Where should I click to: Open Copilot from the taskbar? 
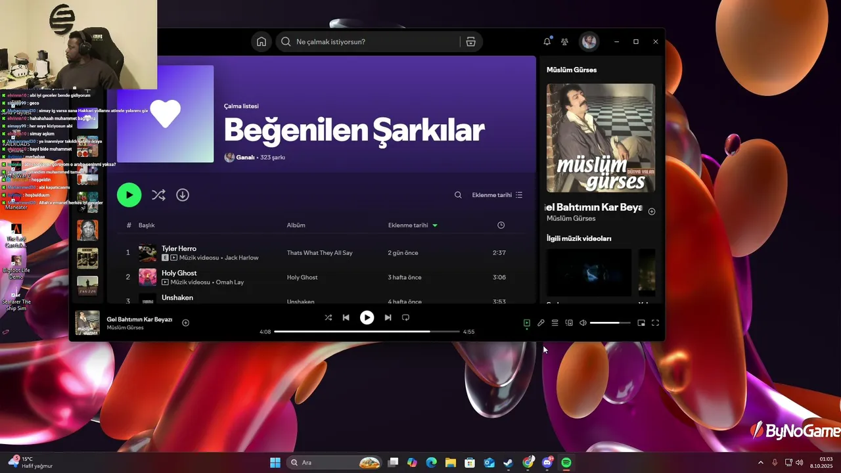click(x=412, y=462)
